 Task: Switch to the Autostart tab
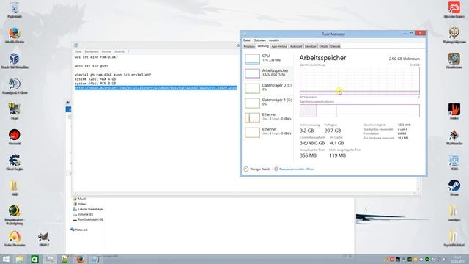296,46
